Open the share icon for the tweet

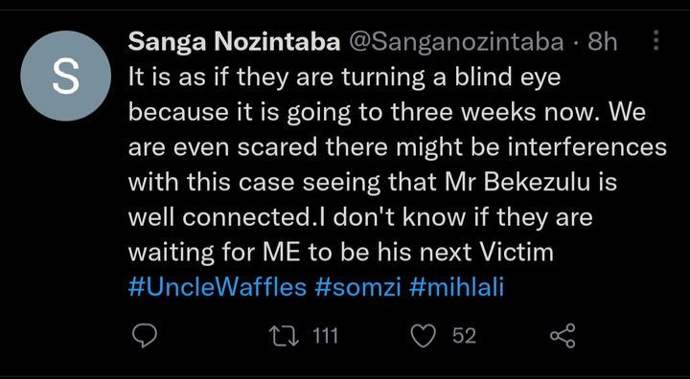click(x=563, y=337)
